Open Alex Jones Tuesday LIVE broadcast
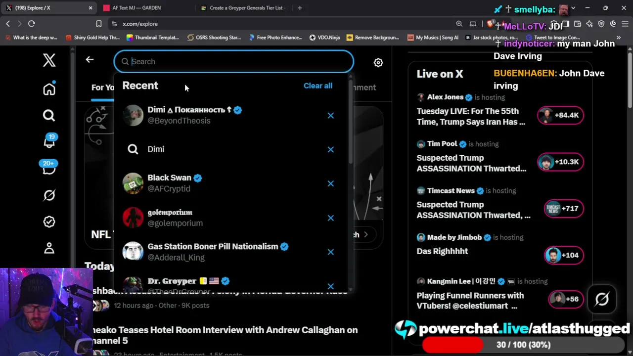The image size is (633, 356). point(500,111)
